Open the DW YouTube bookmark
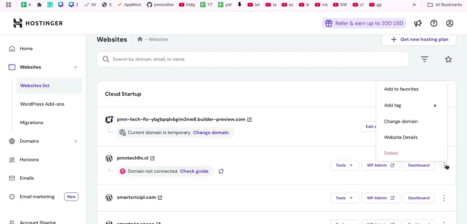 pyautogui.click(x=340, y=5)
